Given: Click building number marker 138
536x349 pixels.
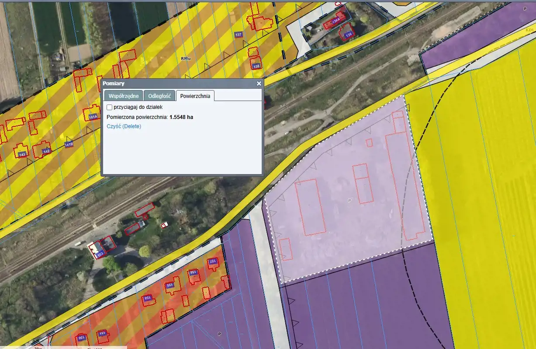Looking at the screenshot, I should pos(256,66).
